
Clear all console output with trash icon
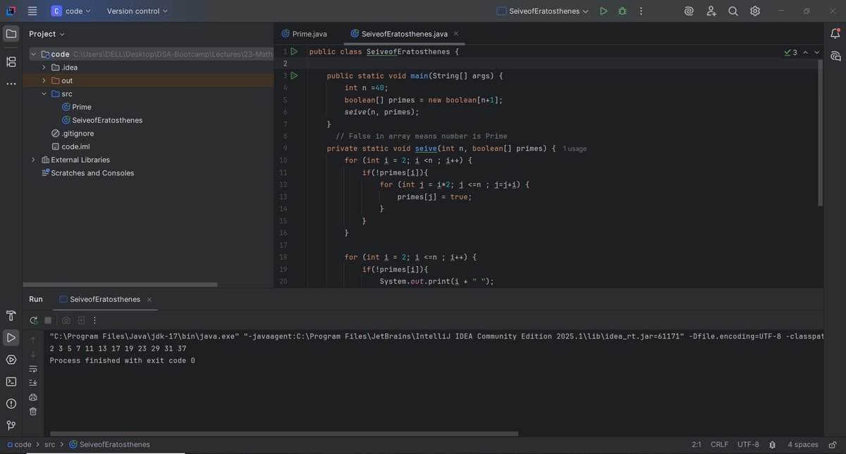[33, 412]
